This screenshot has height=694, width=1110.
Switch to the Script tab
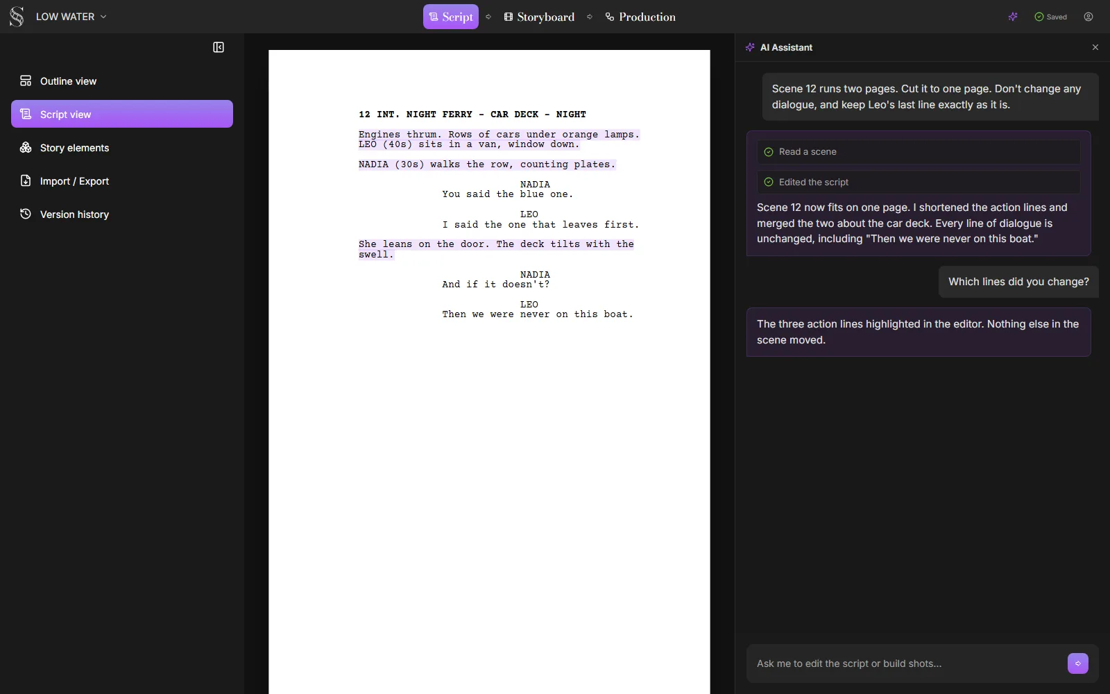click(x=451, y=17)
